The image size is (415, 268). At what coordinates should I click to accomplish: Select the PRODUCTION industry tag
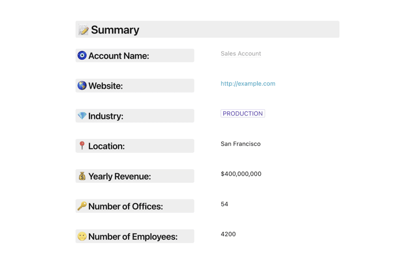[242, 114]
